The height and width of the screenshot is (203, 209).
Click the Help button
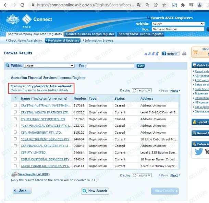(x=171, y=54)
